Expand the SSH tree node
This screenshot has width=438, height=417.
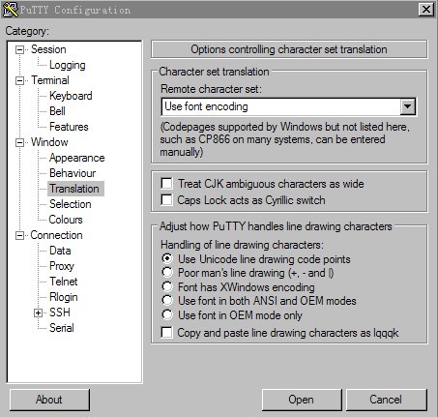tap(38, 313)
